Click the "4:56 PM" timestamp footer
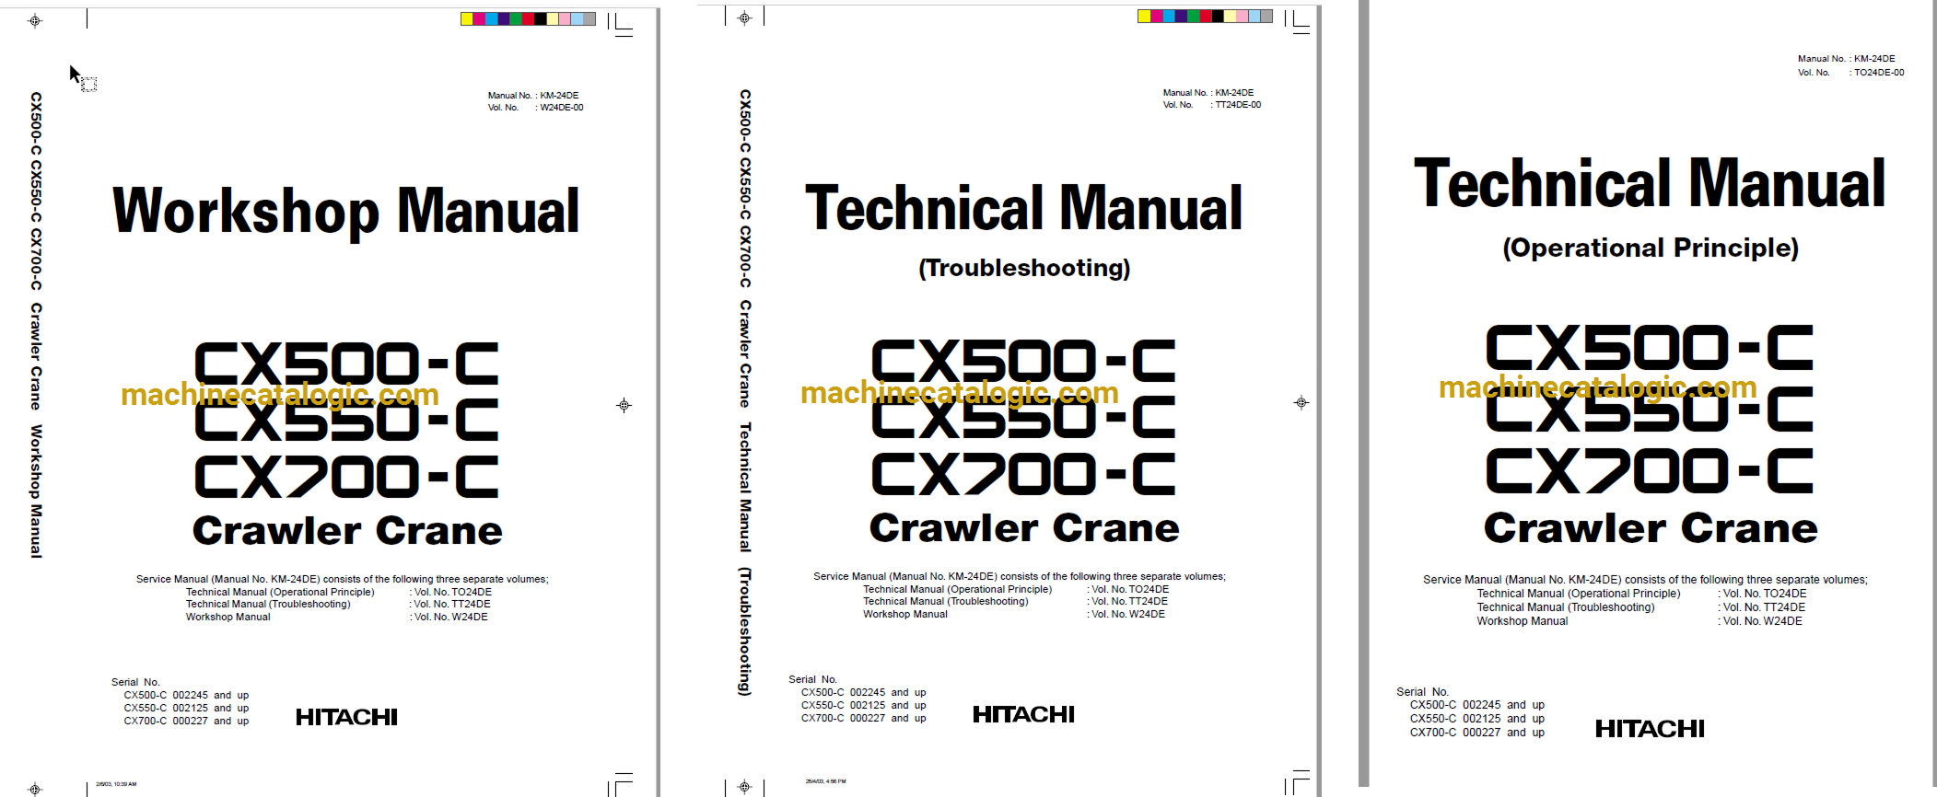Image resolution: width=1937 pixels, height=797 pixels. point(825,781)
